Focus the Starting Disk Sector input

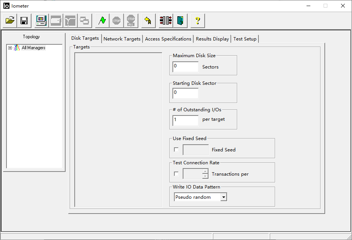185,93
